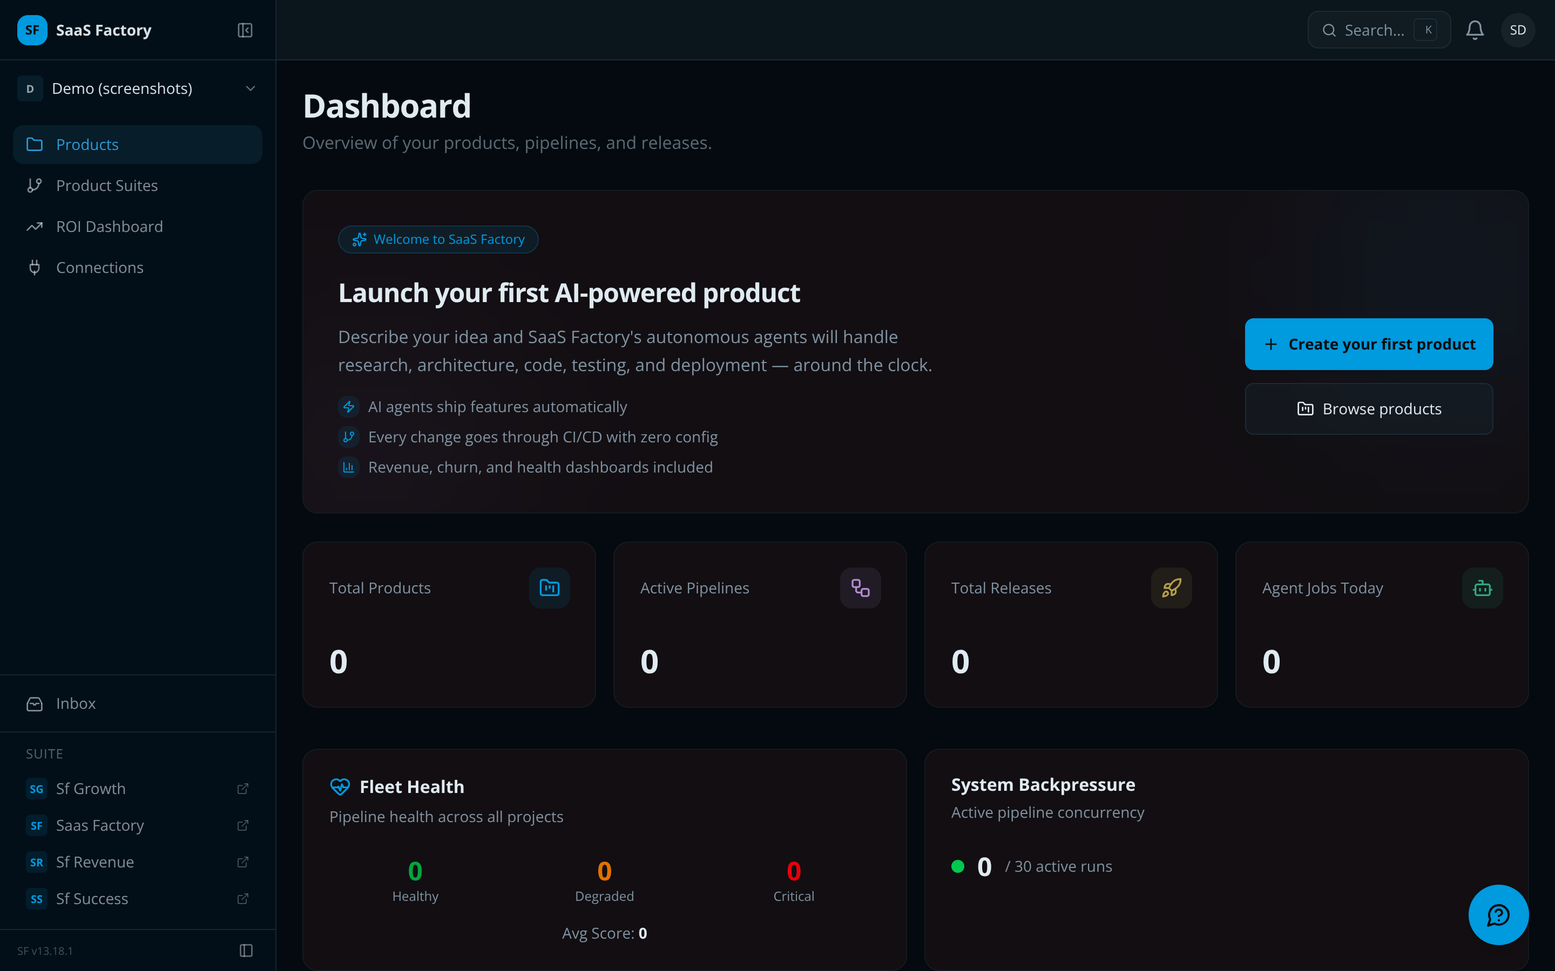Open Products in the sidebar
This screenshot has width=1555, height=971.
click(138, 145)
